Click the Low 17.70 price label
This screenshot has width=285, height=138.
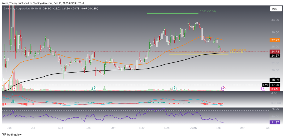[271, 85]
